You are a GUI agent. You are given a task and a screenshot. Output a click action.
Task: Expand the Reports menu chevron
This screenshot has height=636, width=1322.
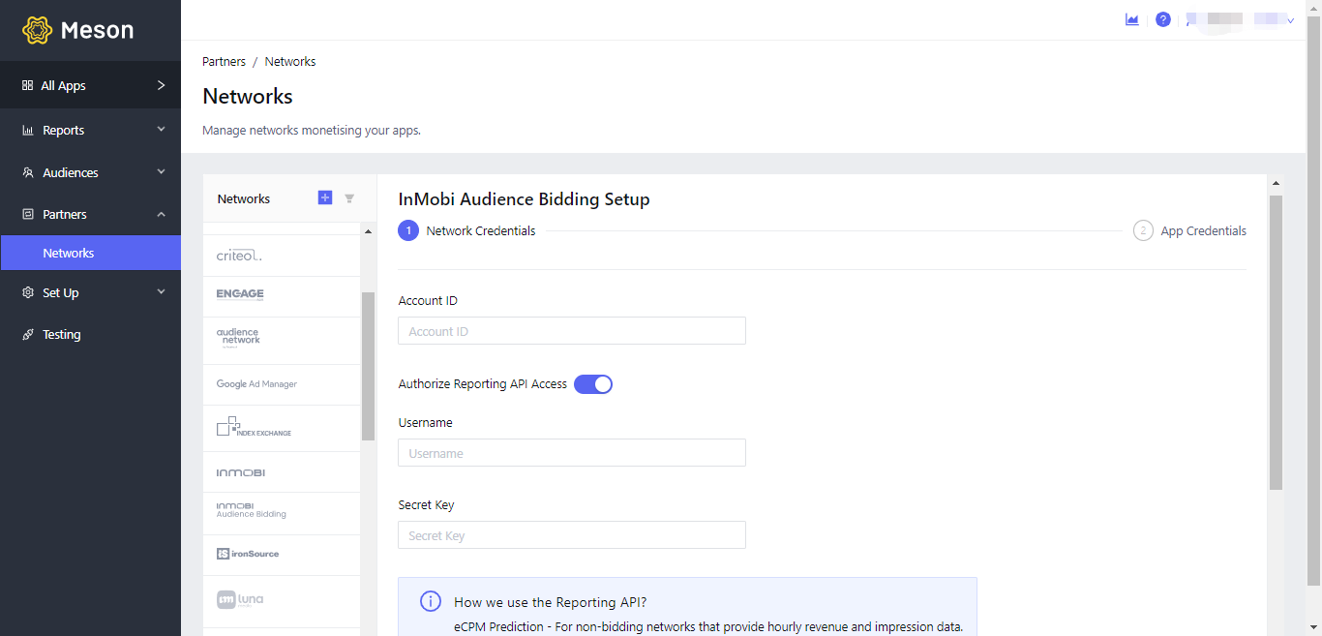point(162,130)
